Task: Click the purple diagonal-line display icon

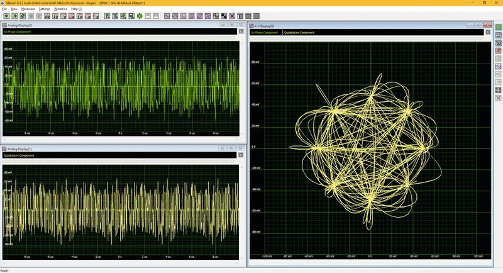Action: [x=199, y=16]
